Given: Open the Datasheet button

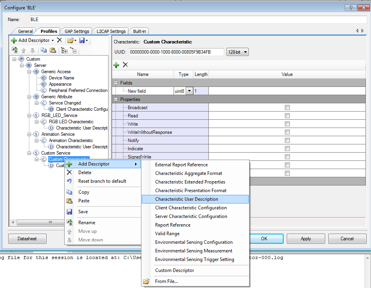Looking at the screenshot, I should [27, 239].
